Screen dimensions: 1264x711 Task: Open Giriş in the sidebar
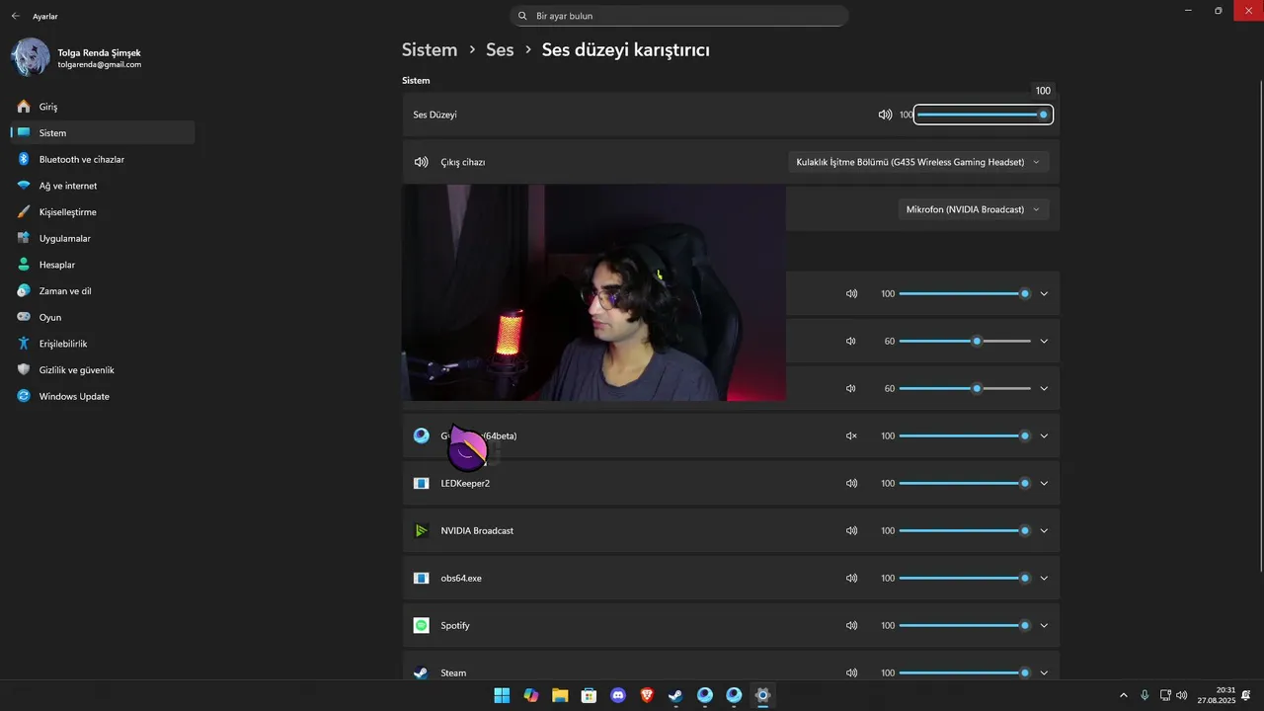pos(102,107)
